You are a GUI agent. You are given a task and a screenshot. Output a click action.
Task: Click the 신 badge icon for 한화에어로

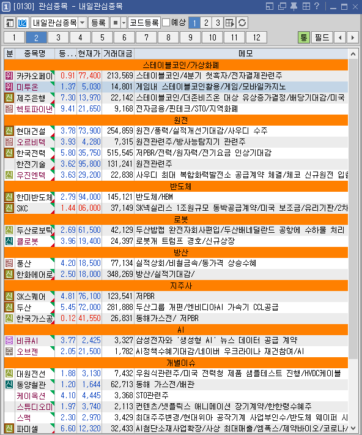pos(9,274)
